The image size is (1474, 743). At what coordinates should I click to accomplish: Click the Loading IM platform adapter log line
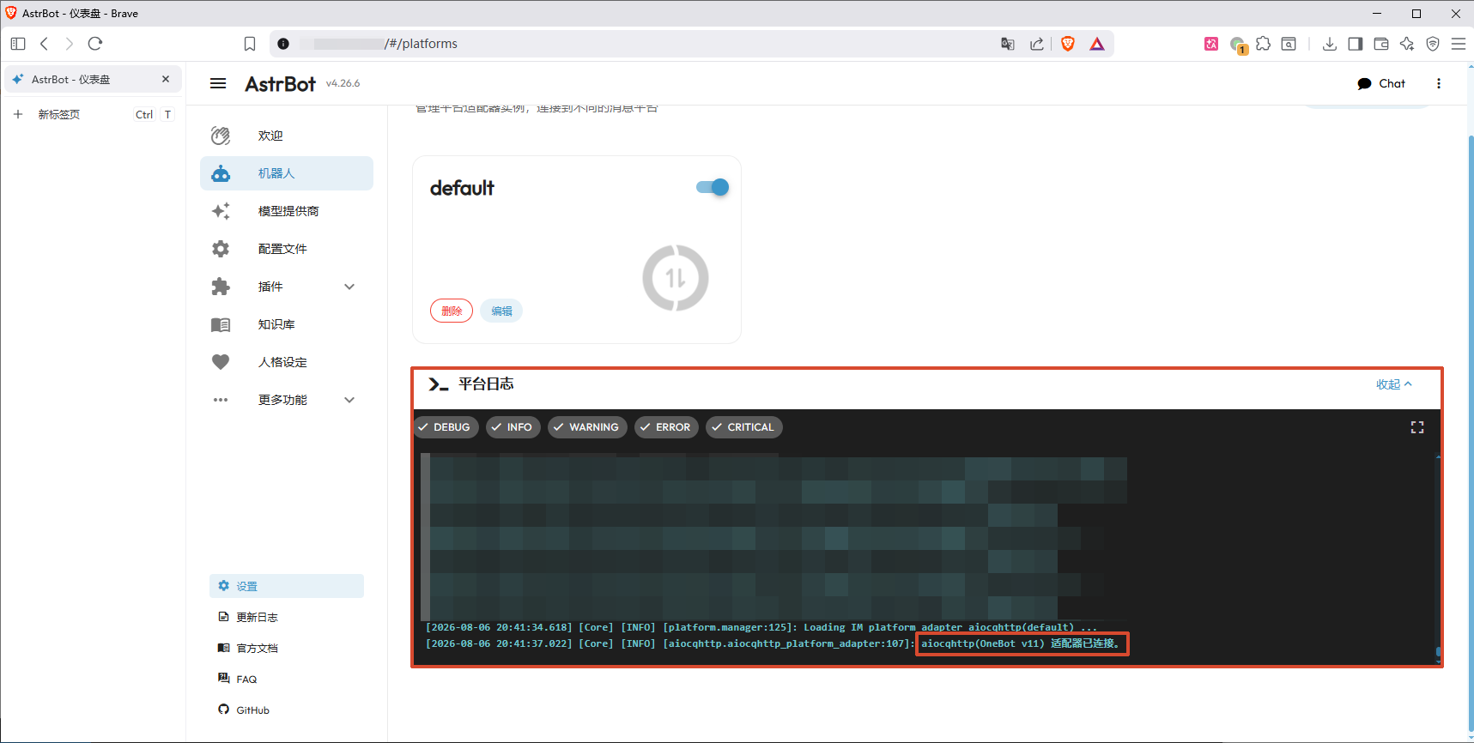coord(761,627)
